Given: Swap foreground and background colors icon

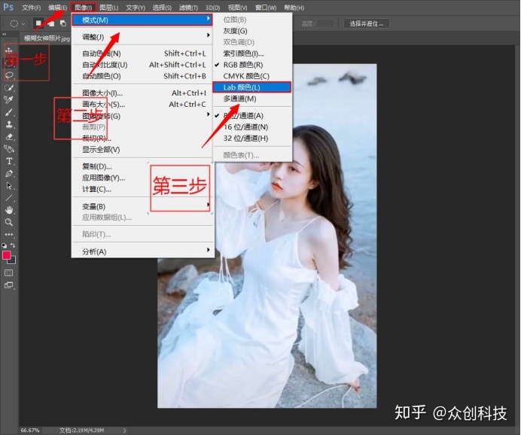Looking at the screenshot, I should (13, 245).
